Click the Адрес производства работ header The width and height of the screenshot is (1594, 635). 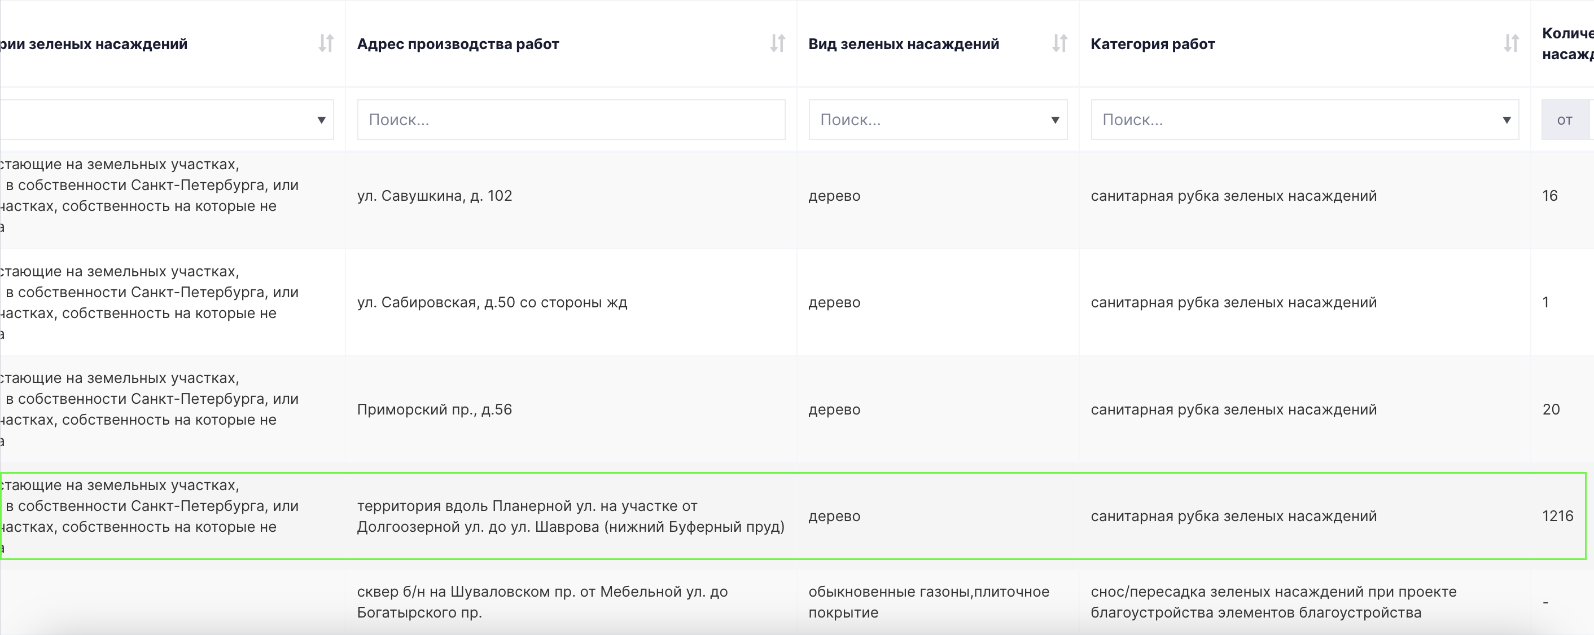458,44
